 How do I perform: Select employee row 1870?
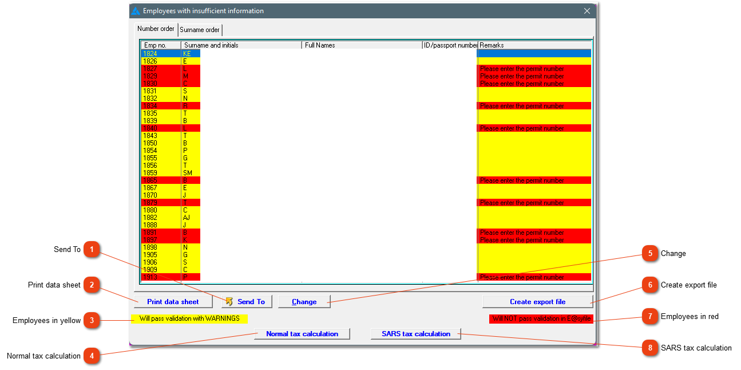366,195
